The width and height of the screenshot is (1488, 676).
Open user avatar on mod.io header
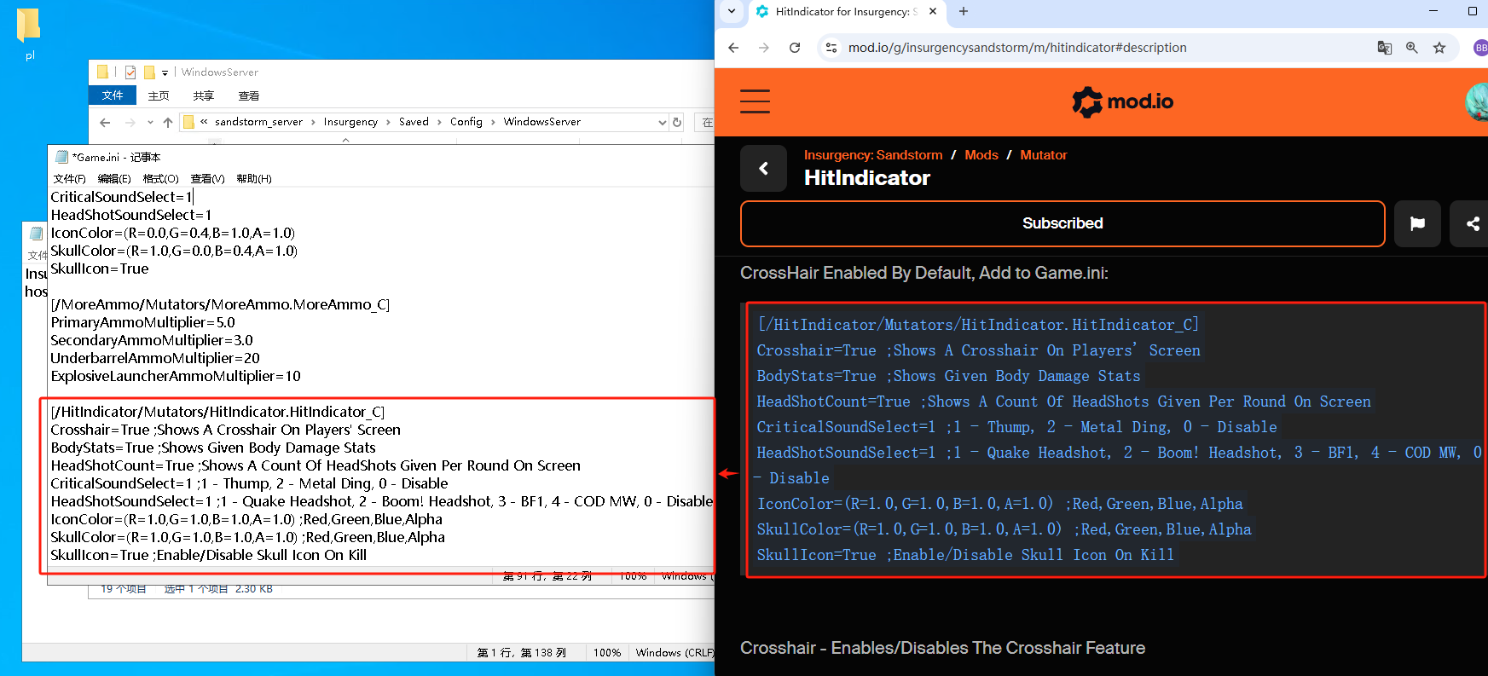pyautogui.click(x=1477, y=102)
